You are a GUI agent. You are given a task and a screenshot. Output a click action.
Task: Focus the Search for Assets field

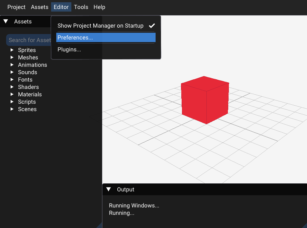tap(29, 40)
